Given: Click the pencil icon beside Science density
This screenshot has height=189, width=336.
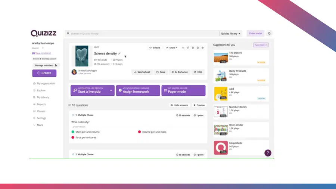Looking at the screenshot, I should click(119, 53).
